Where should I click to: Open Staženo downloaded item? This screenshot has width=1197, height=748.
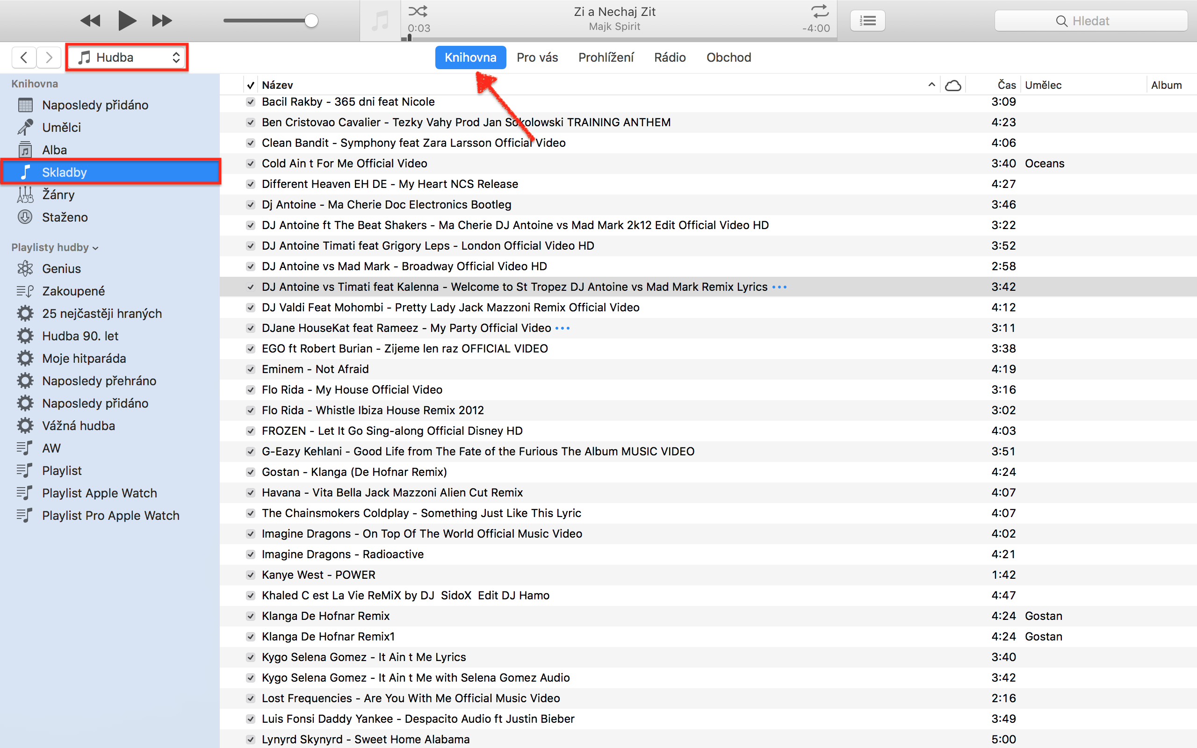[110, 217]
